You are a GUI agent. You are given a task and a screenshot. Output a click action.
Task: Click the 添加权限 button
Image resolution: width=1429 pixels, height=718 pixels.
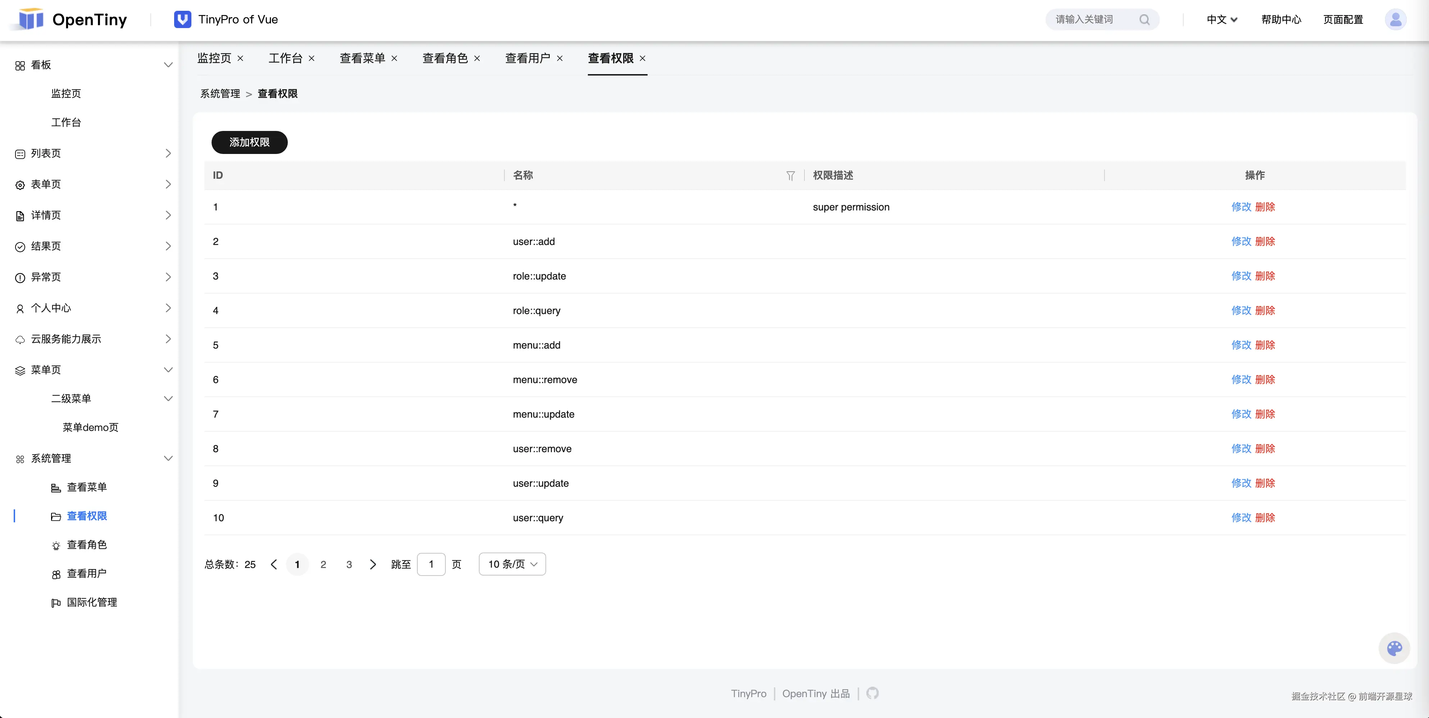[249, 142]
